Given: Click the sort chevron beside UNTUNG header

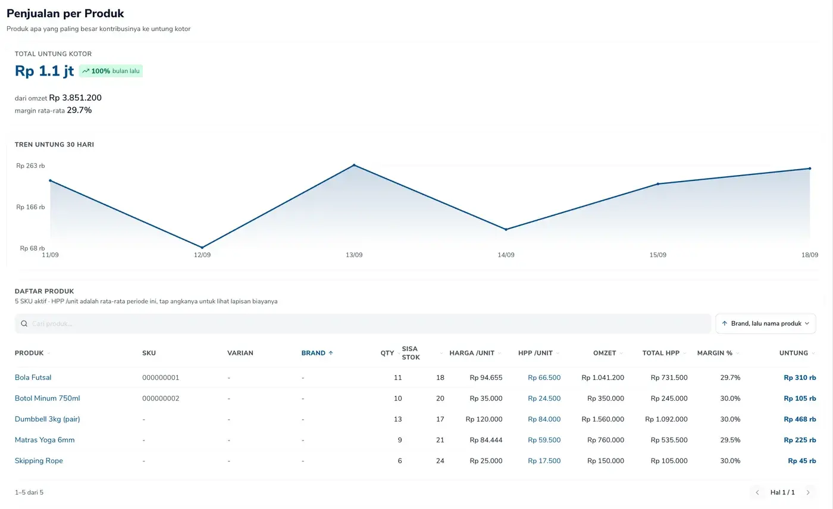Looking at the screenshot, I should pyautogui.click(x=813, y=353).
